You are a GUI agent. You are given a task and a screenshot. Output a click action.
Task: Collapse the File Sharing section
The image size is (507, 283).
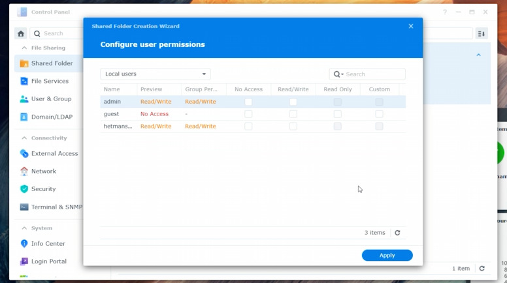24,48
